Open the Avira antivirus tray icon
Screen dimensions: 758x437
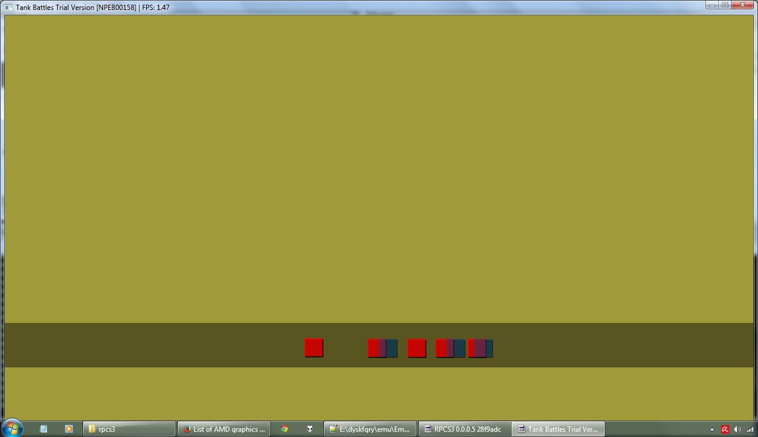click(x=725, y=429)
